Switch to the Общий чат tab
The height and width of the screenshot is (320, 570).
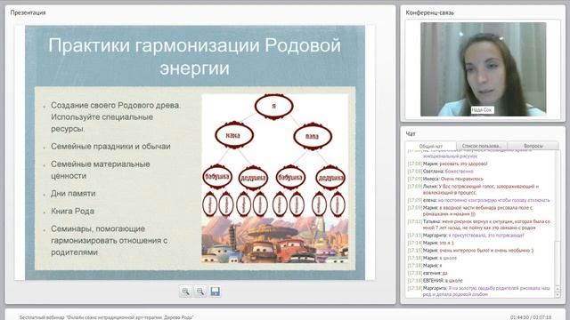(x=431, y=146)
